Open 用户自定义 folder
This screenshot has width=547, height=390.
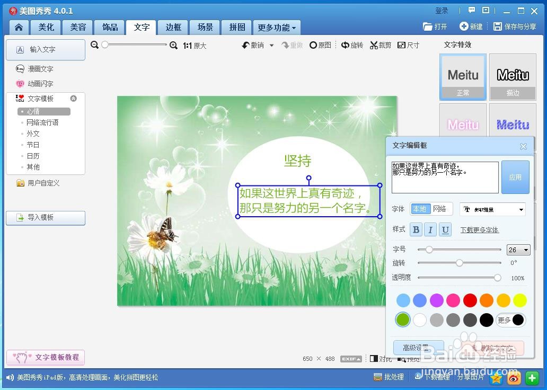[x=38, y=183]
